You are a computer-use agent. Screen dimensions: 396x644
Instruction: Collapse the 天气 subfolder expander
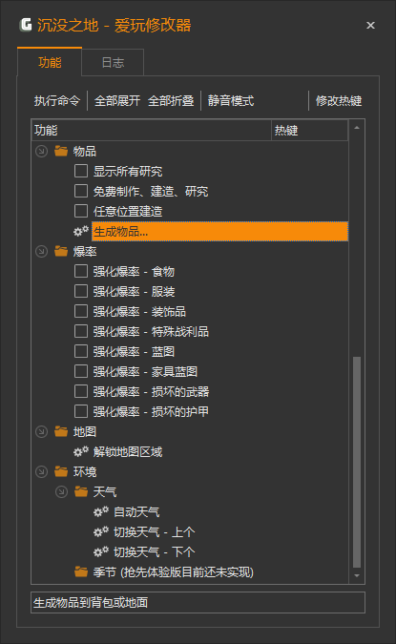point(61,491)
